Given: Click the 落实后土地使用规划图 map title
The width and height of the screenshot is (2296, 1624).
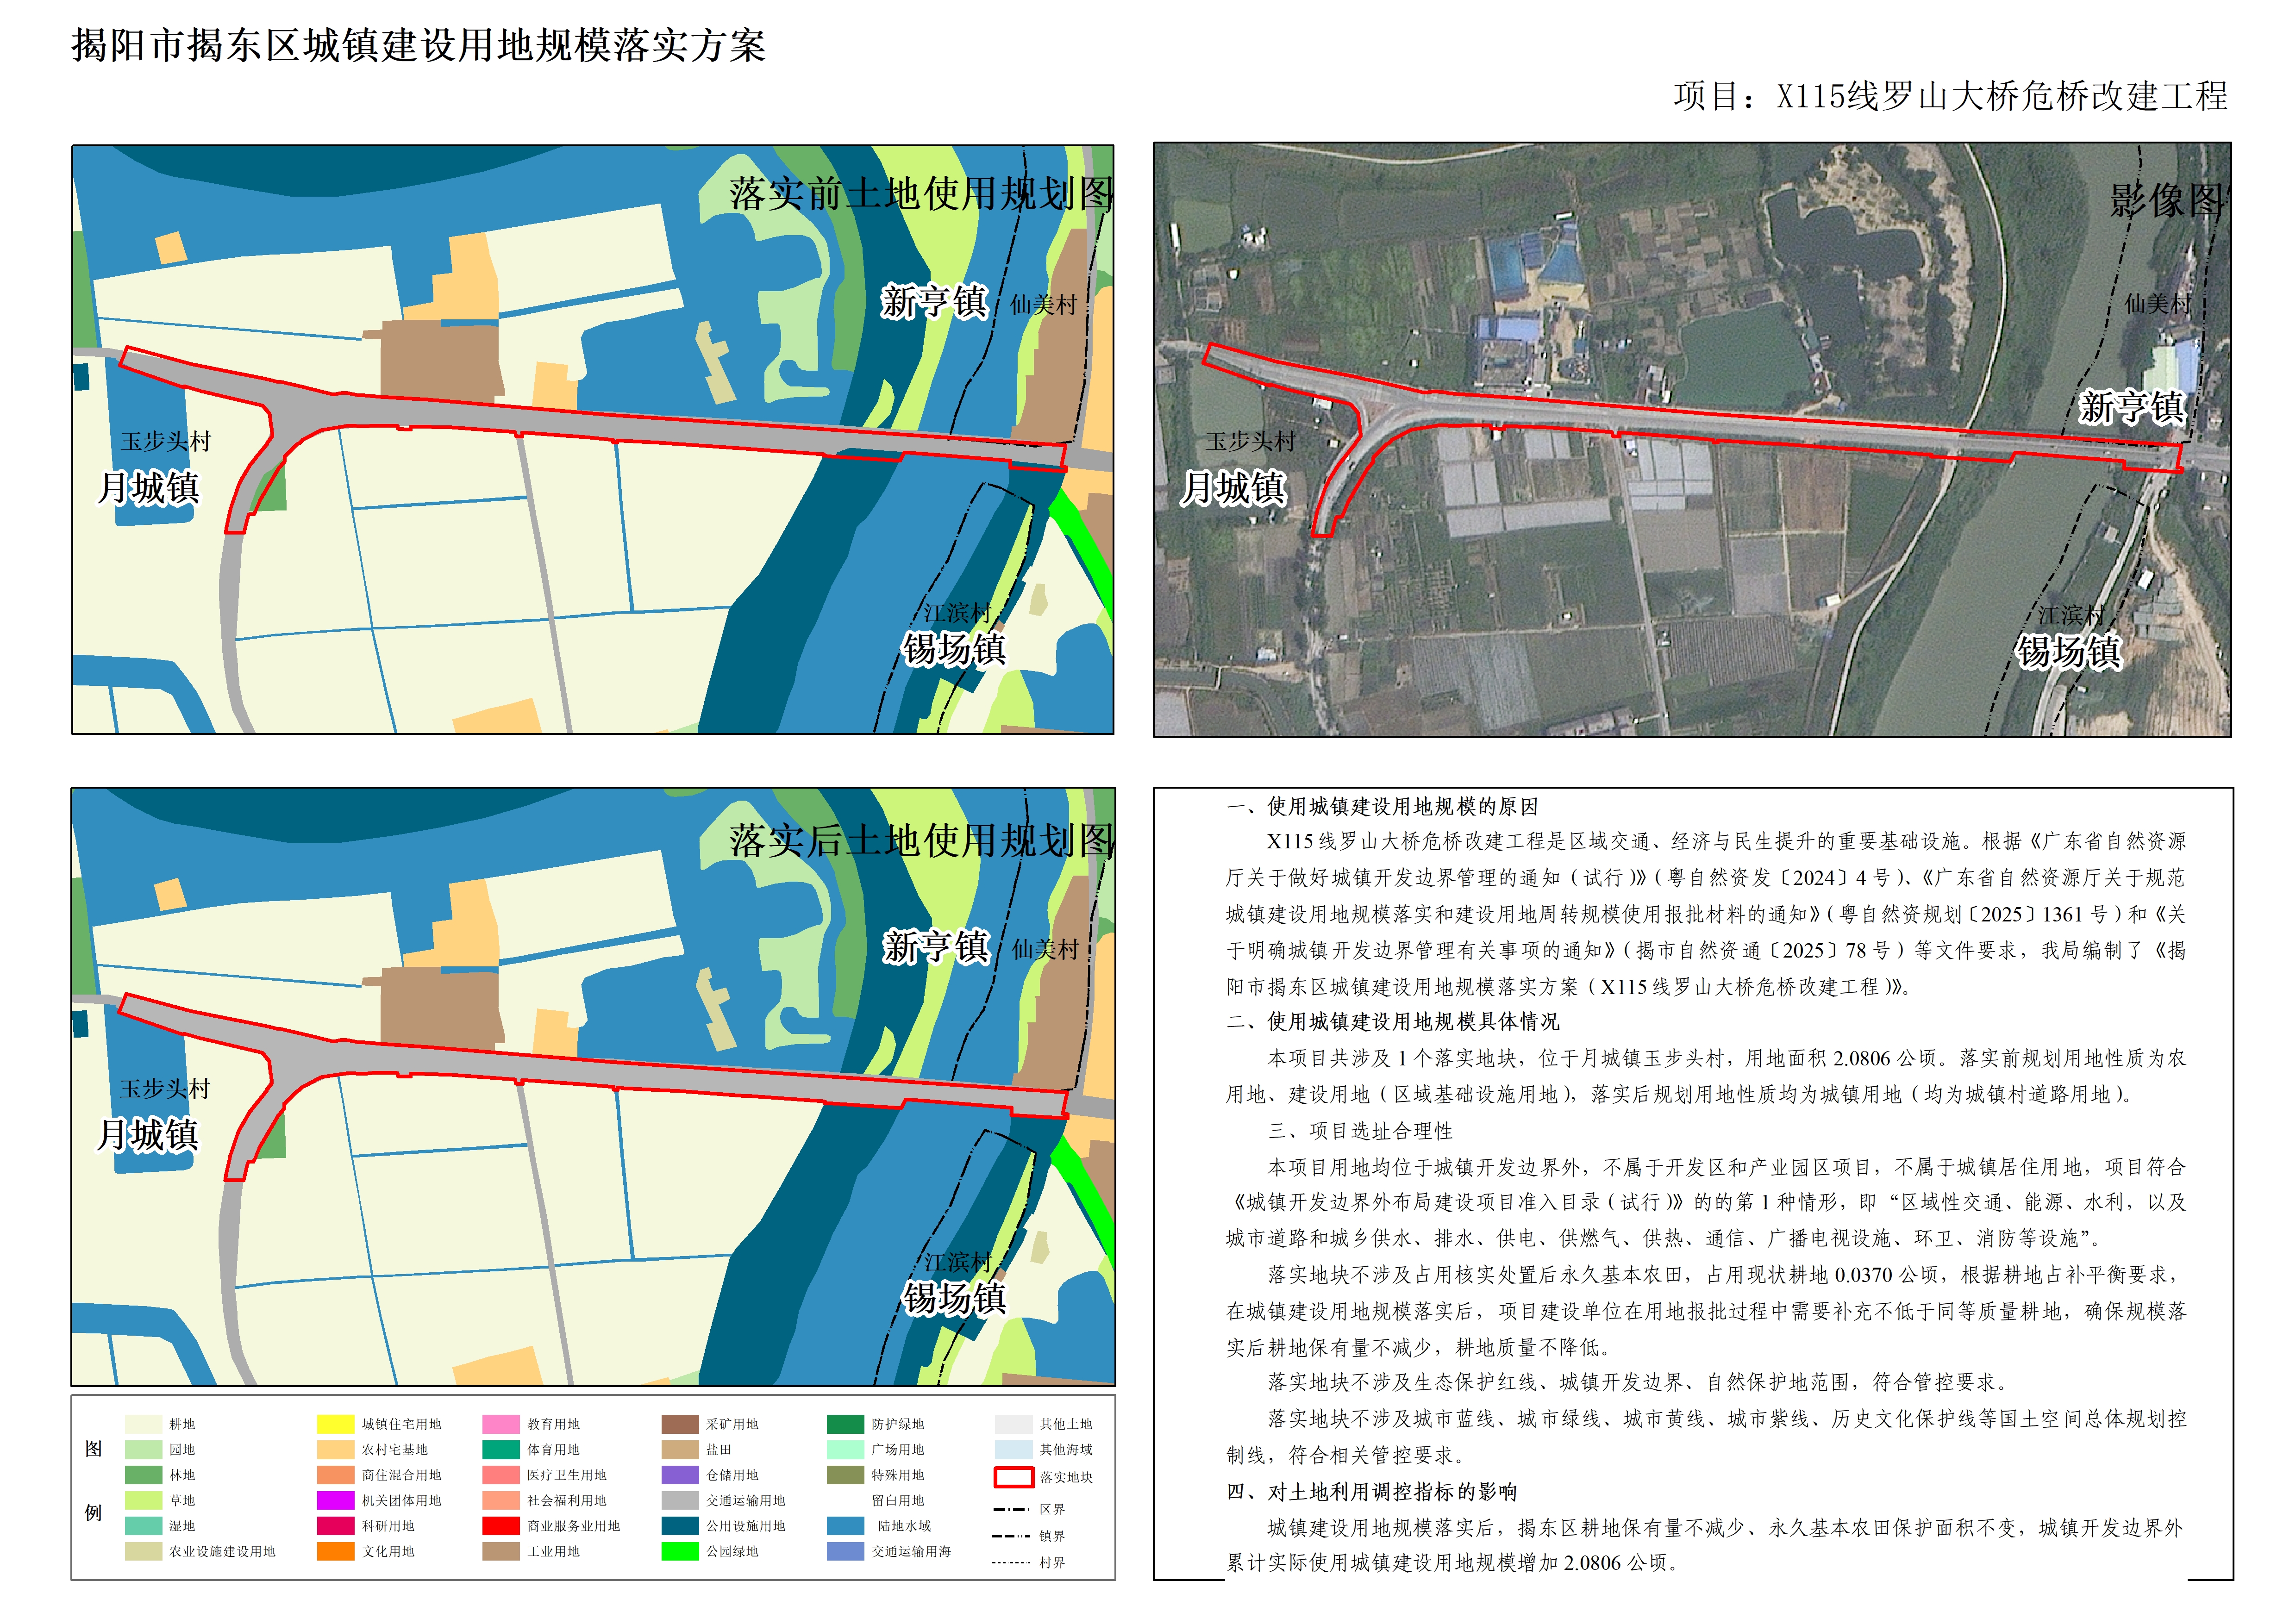Looking at the screenshot, I should tap(920, 841).
